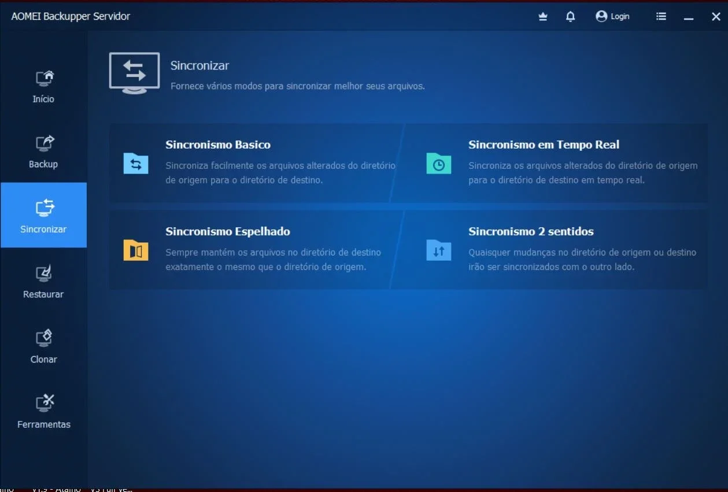This screenshot has width=728, height=492.
Task: Minimize the AOMEI Backupper window
Action: [689, 17]
